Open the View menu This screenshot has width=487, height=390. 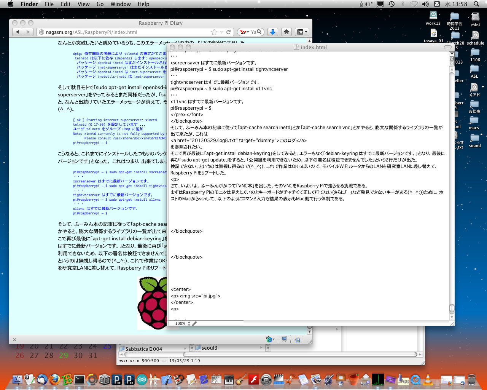point(84,4)
